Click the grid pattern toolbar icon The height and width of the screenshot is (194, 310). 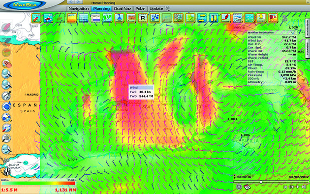coord(178,18)
